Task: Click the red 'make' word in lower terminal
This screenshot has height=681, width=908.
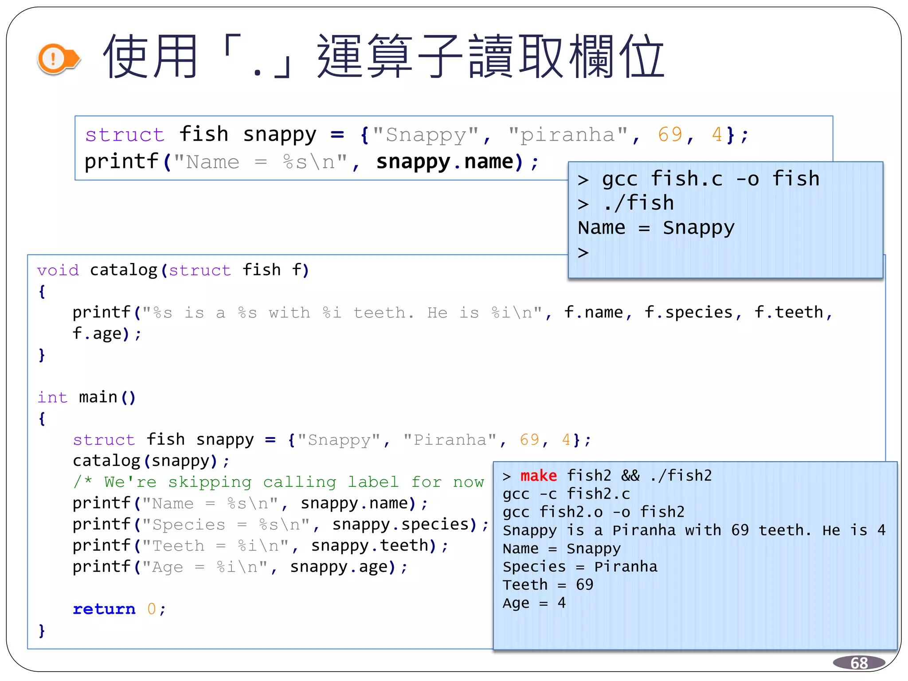Action: point(538,476)
